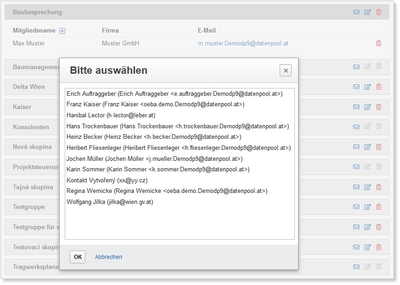Viewport: 400px width, 285px height.
Task: Pick Wolfgang Jilka from the list
Action: (110, 202)
